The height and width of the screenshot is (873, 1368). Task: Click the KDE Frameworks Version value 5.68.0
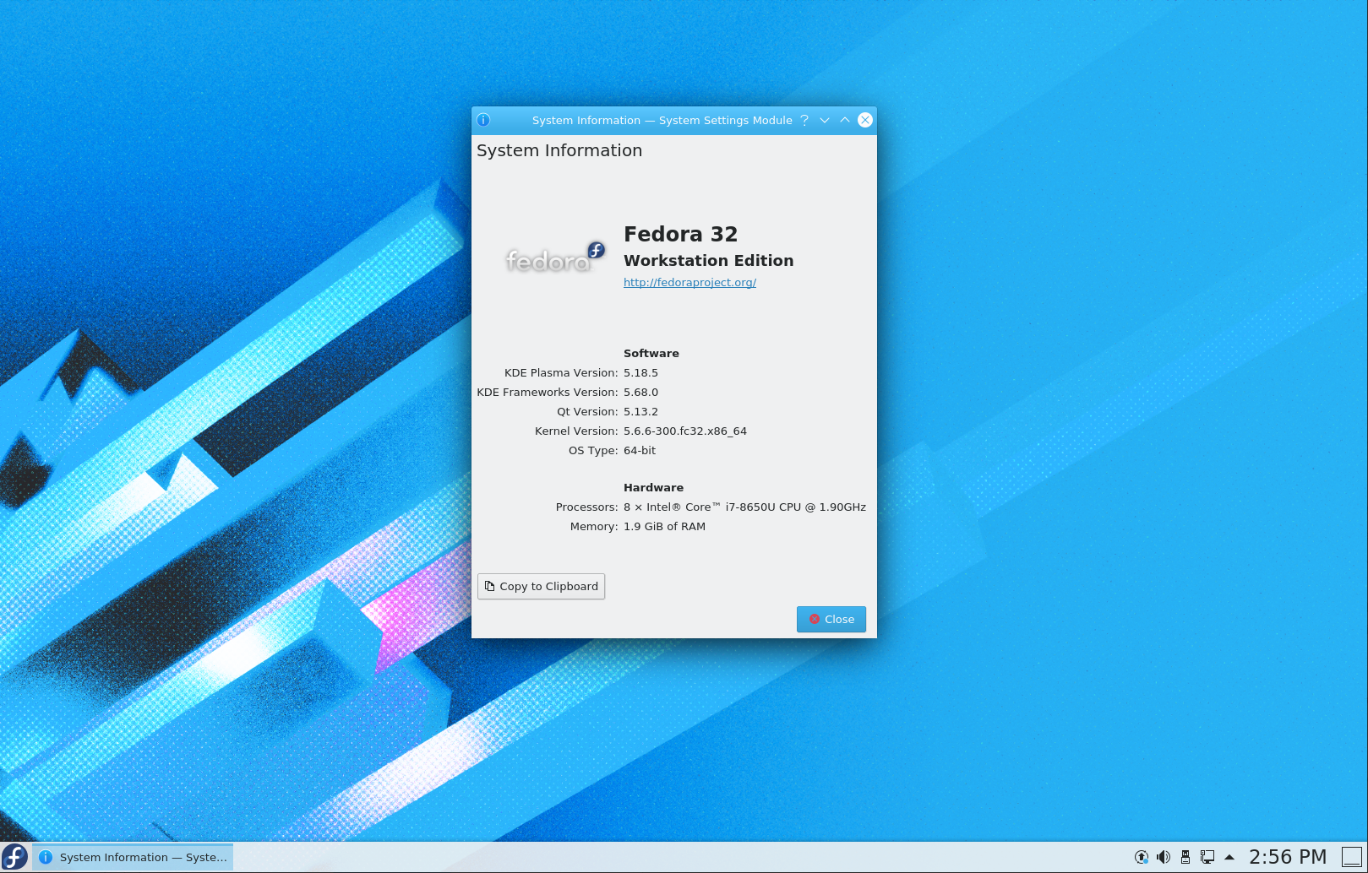[640, 392]
